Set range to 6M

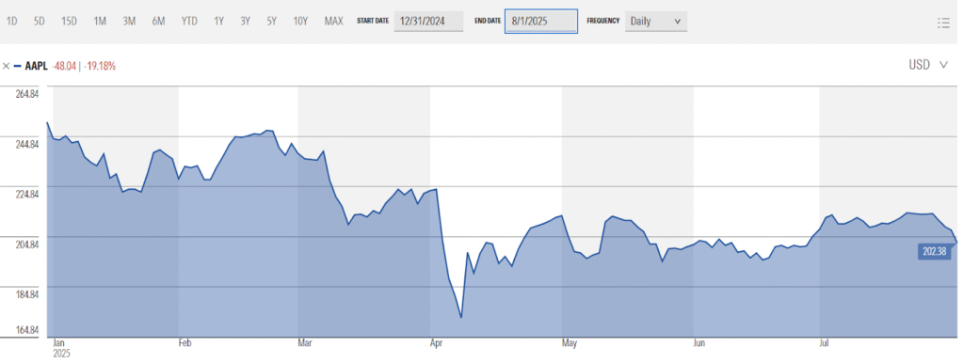click(x=158, y=21)
